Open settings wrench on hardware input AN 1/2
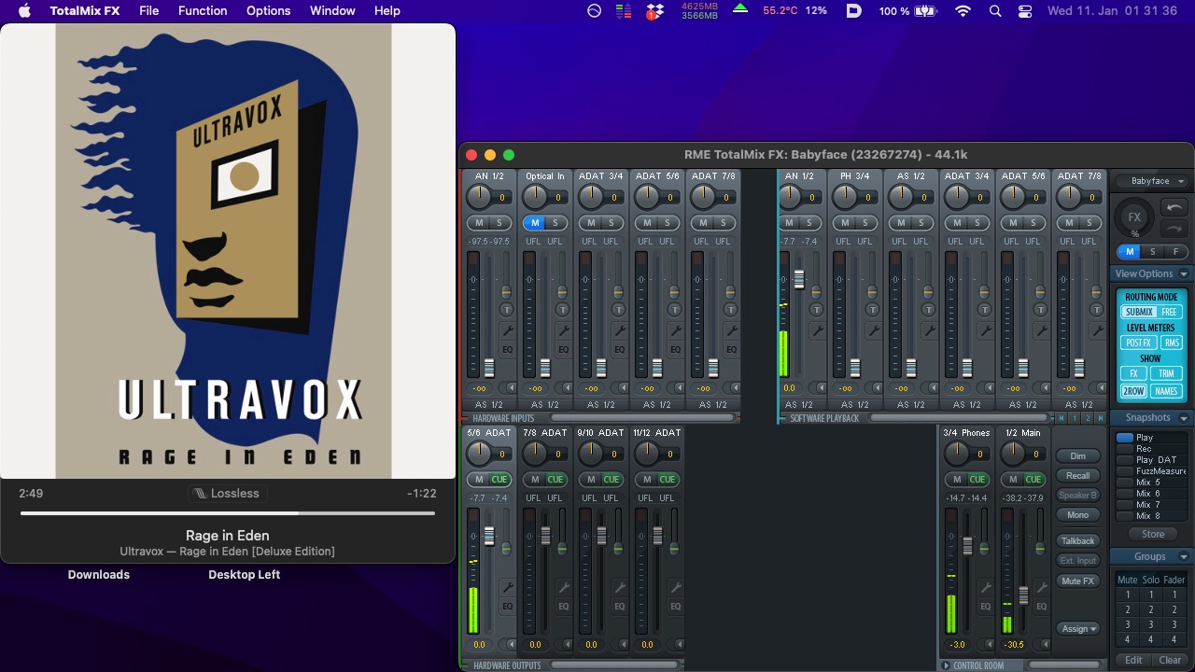 tap(507, 330)
